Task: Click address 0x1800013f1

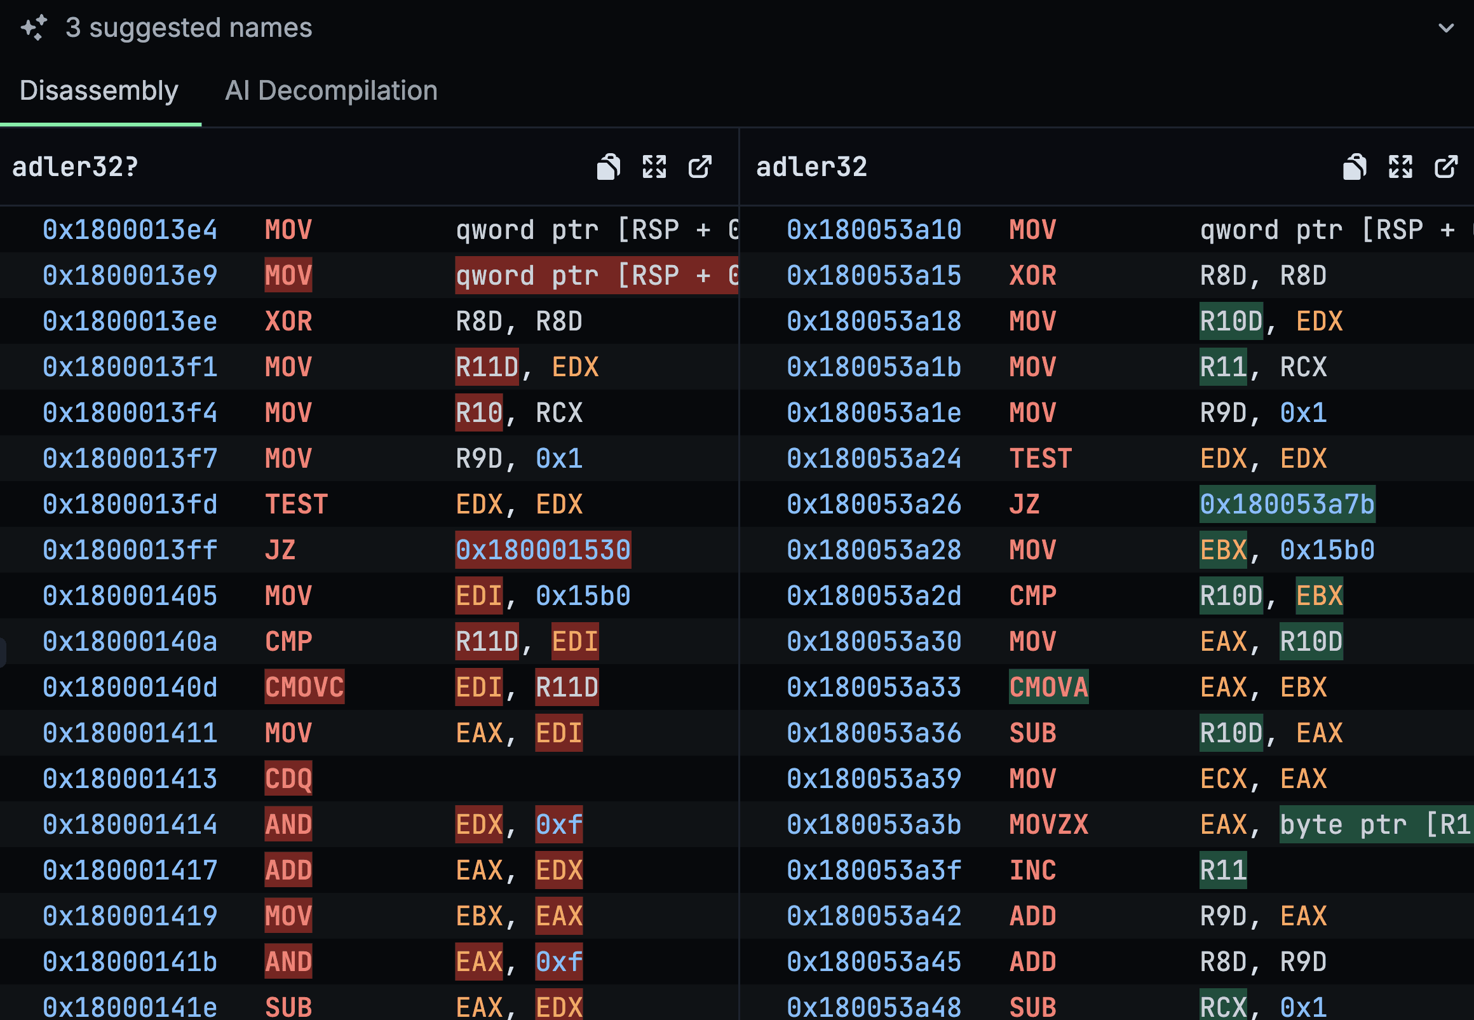Action: point(130,367)
